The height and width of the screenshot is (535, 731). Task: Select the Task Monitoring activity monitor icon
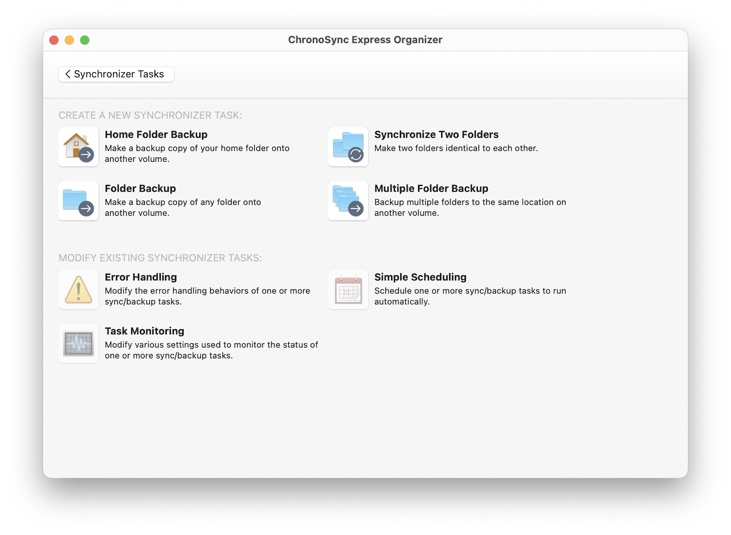[78, 343]
